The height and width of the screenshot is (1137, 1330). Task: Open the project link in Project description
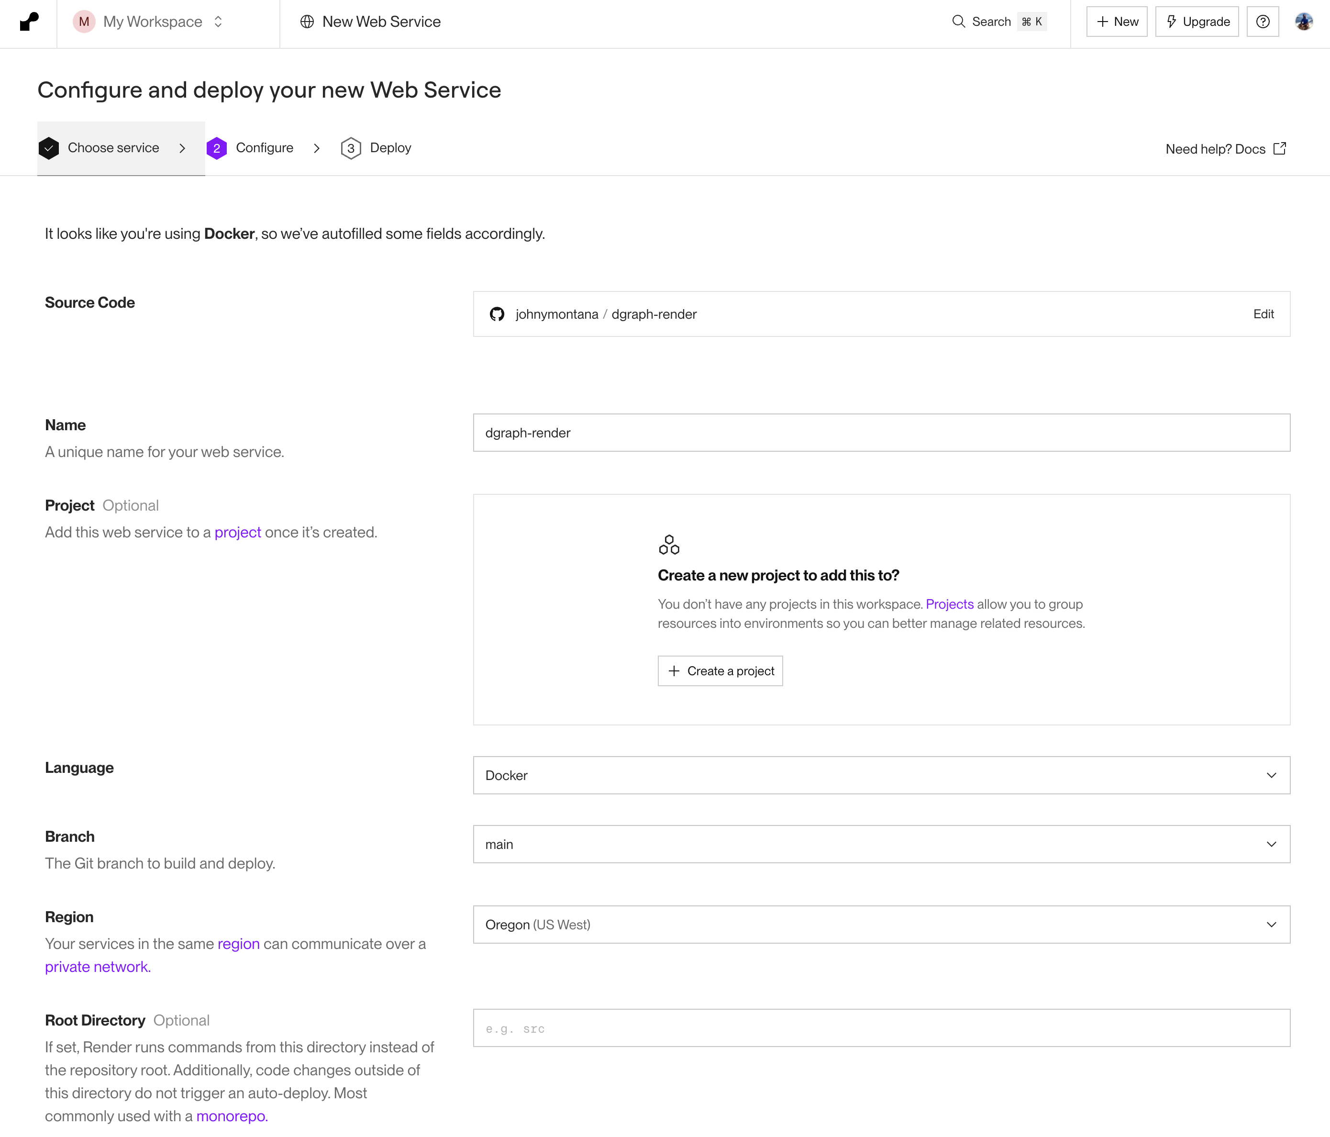237,532
